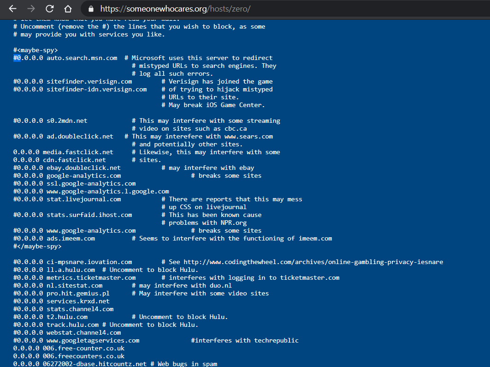Click the ad.doubleclick.net entry
490x367 pixels.
[80, 136]
